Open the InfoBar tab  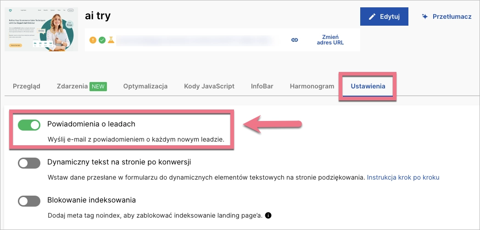click(262, 86)
